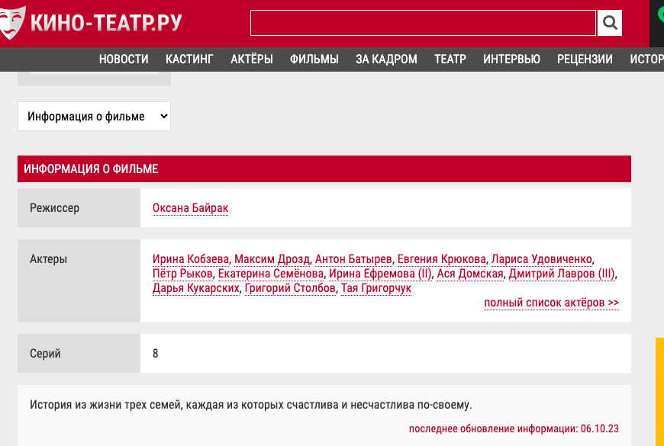Open director Оксана Байрак's page
Image resolution: width=664 pixels, height=446 pixels.
190,208
